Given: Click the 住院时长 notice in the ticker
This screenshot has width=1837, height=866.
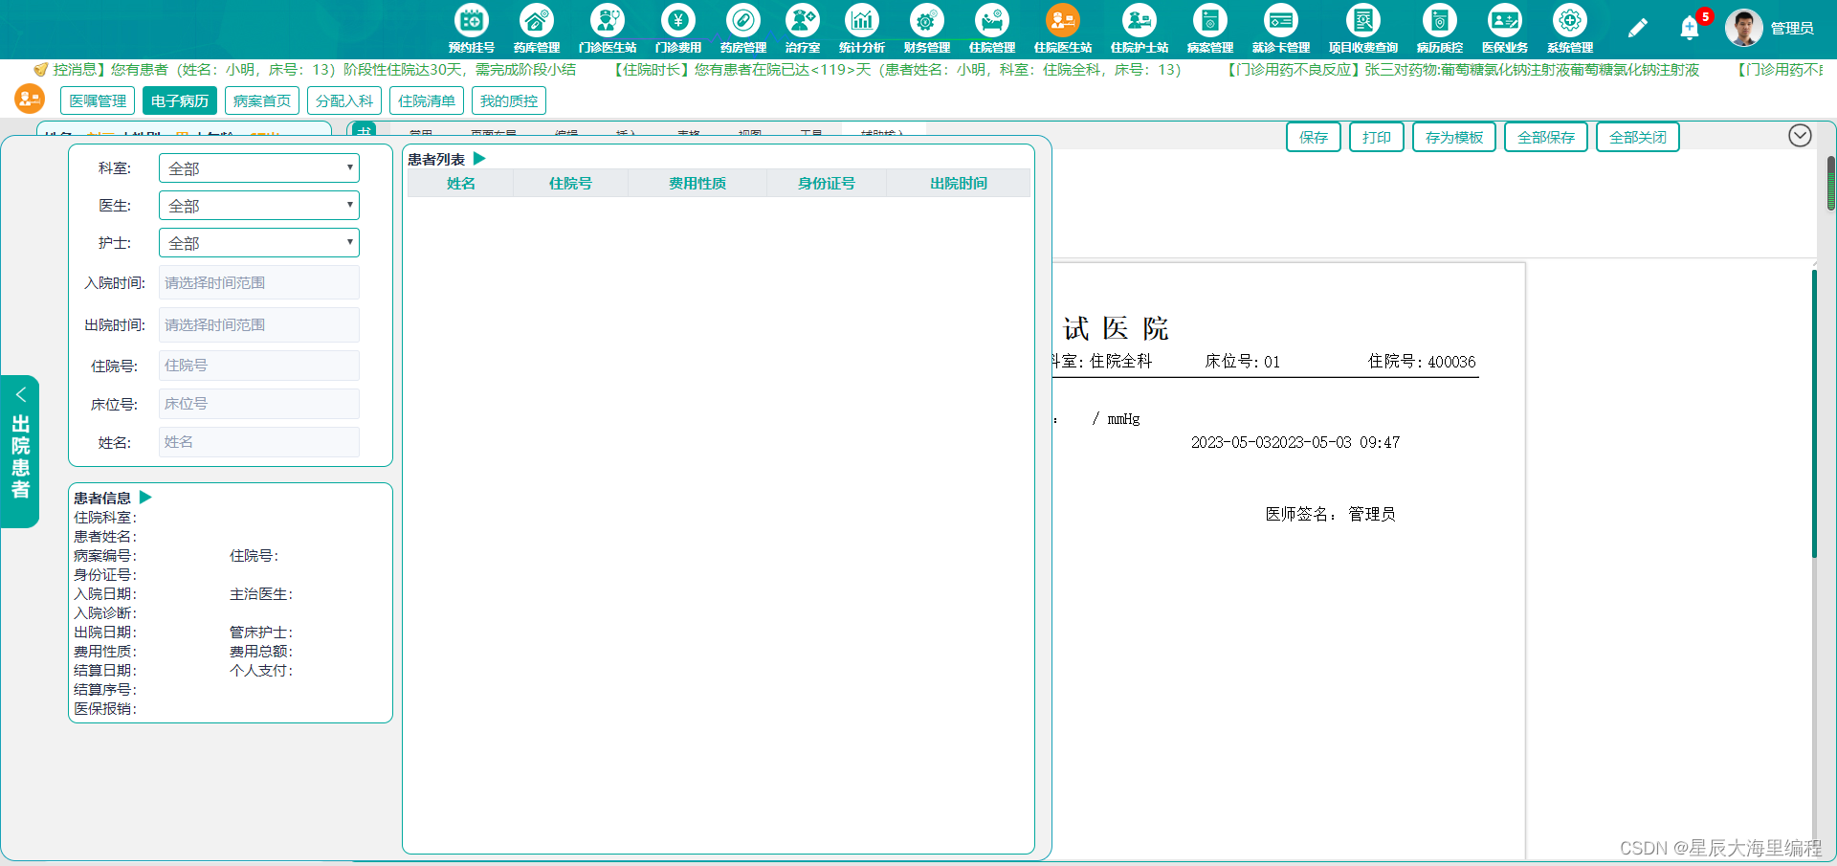Looking at the screenshot, I should coord(897,70).
